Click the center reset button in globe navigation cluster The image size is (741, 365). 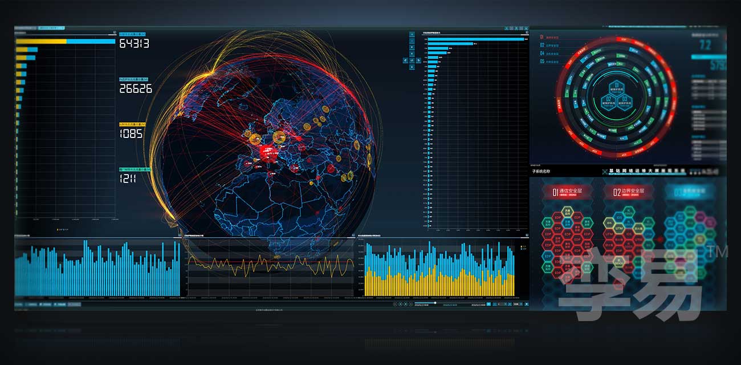412,59
